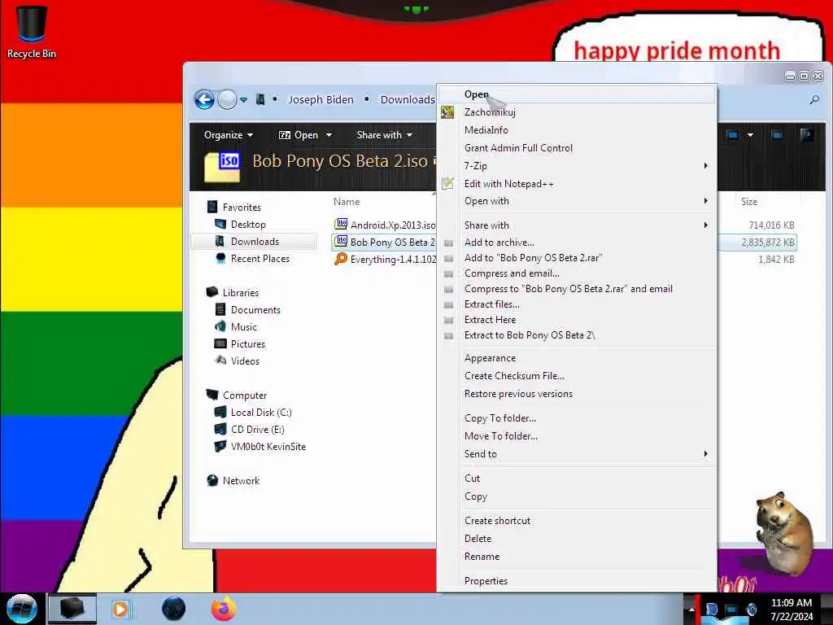Open the Documents library
The height and width of the screenshot is (625, 833).
(255, 310)
